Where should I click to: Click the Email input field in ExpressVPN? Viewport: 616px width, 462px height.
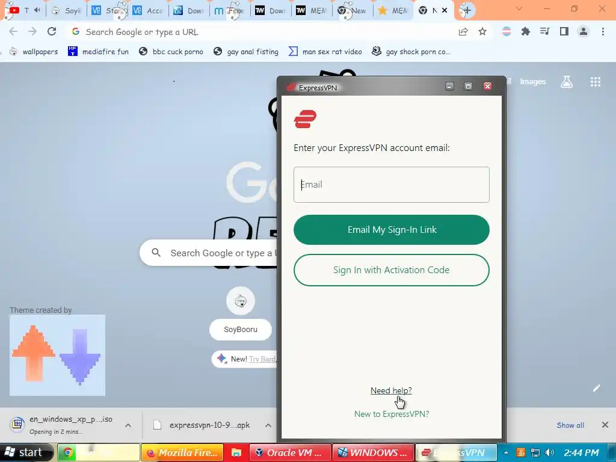pyautogui.click(x=391, y=185)
